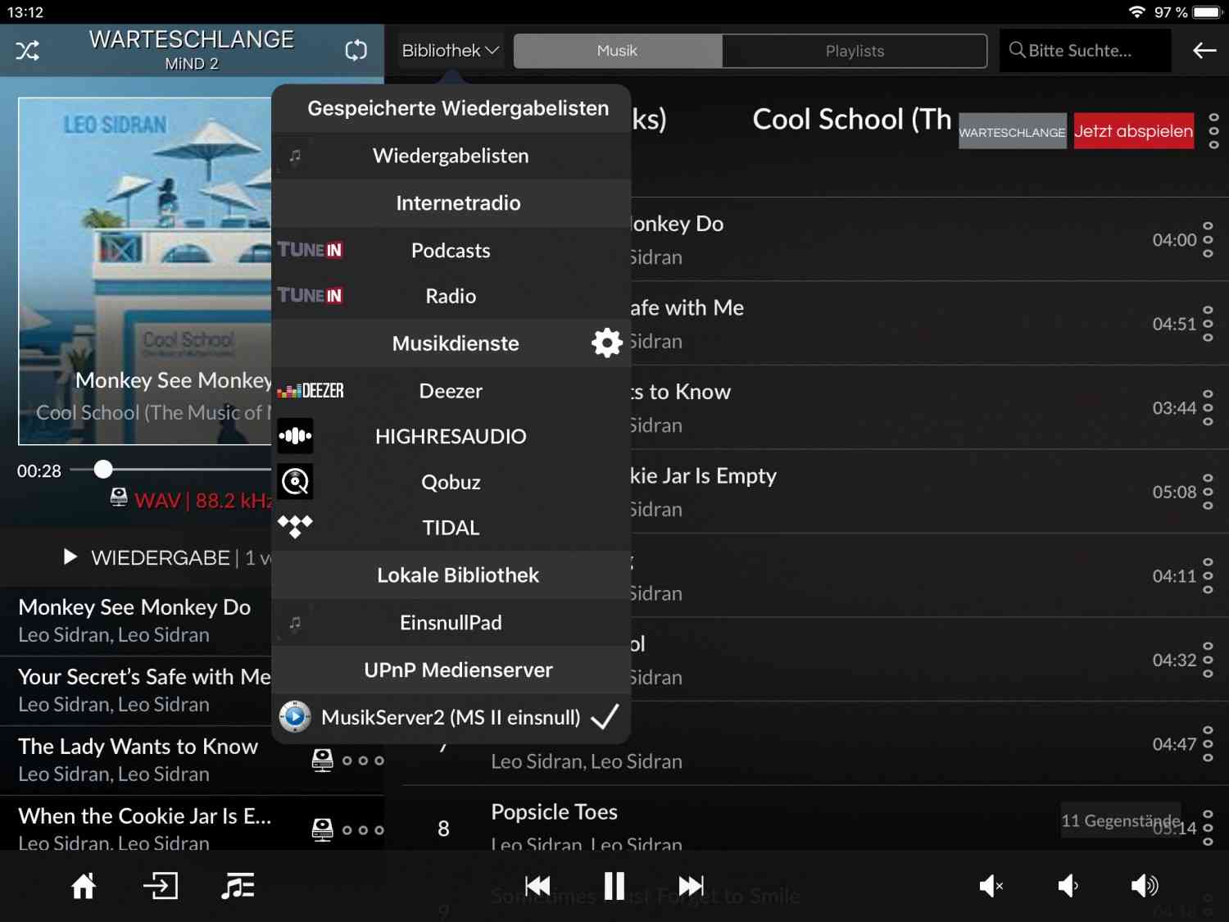Focus the Bitte Suchte search field
The image size is (1229, 922).
pos(1085,51)
